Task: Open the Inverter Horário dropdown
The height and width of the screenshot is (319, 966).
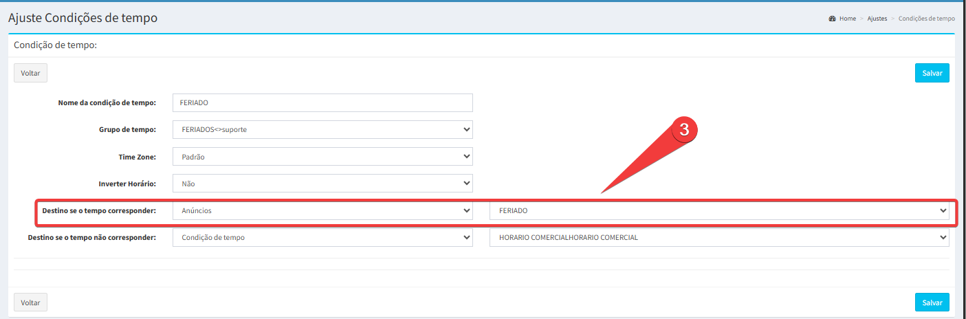Action: click(322, 184)
